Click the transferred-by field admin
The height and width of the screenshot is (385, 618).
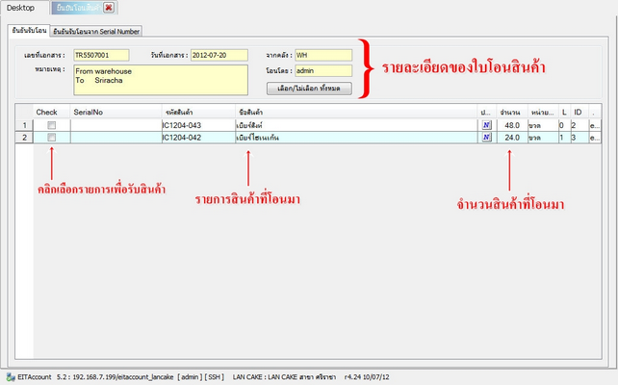(323, 71)
